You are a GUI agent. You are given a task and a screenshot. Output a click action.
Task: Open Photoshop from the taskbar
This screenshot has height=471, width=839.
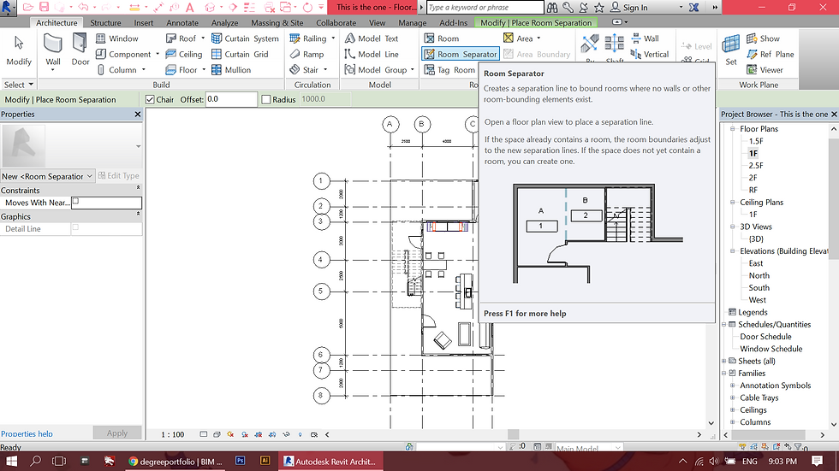pos(241,461)
